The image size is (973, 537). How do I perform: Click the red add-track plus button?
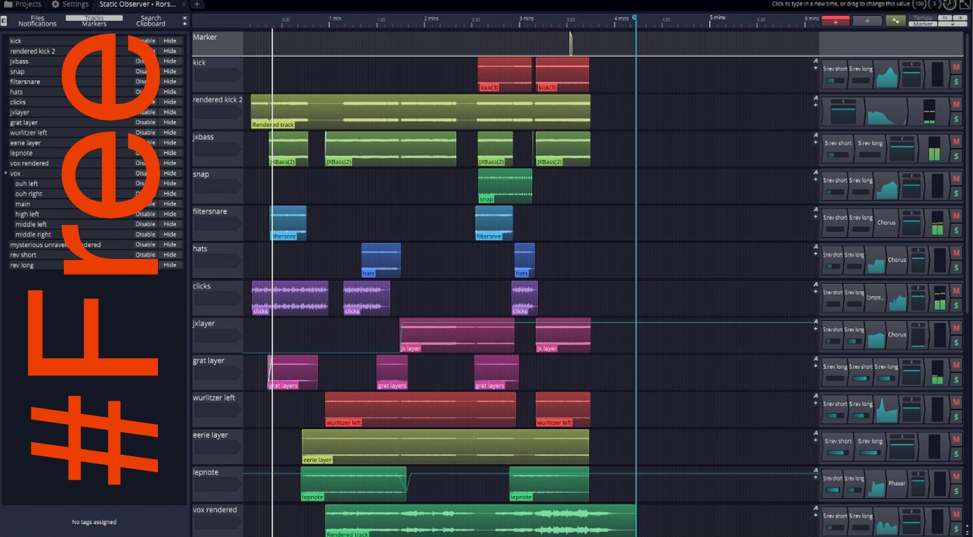[835, 21]
